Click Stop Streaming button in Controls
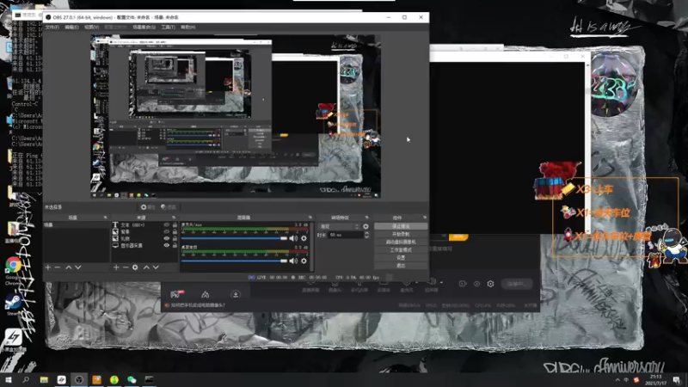 click(401, 226)
